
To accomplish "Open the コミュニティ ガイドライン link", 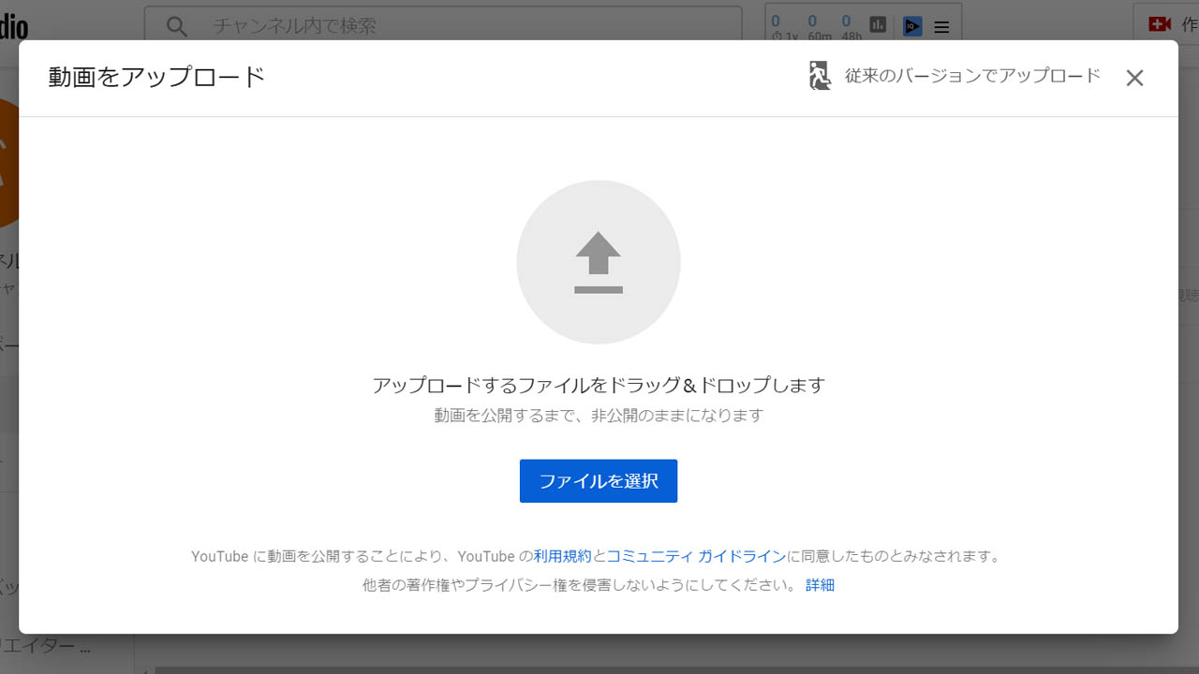I will click(696, 556).
